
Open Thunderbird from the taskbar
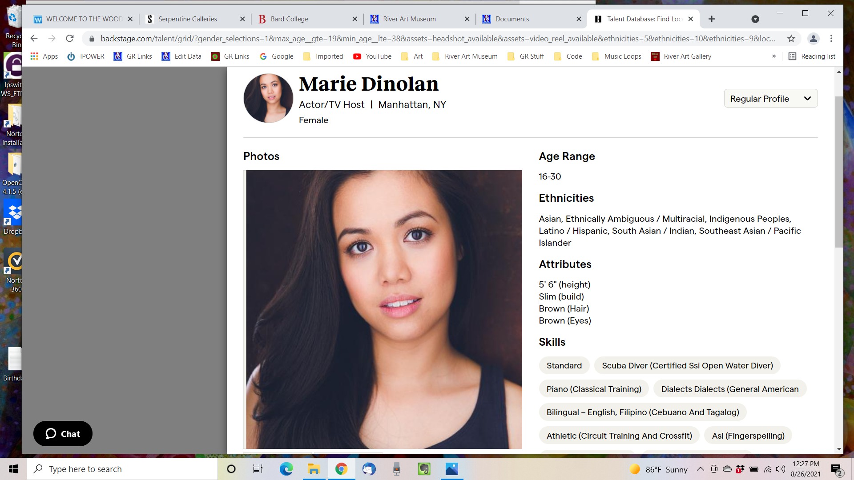(369, 469)
